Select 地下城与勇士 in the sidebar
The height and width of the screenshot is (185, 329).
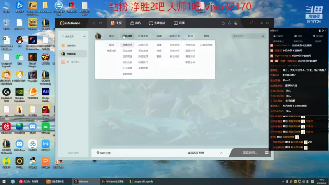coord(73,62)
